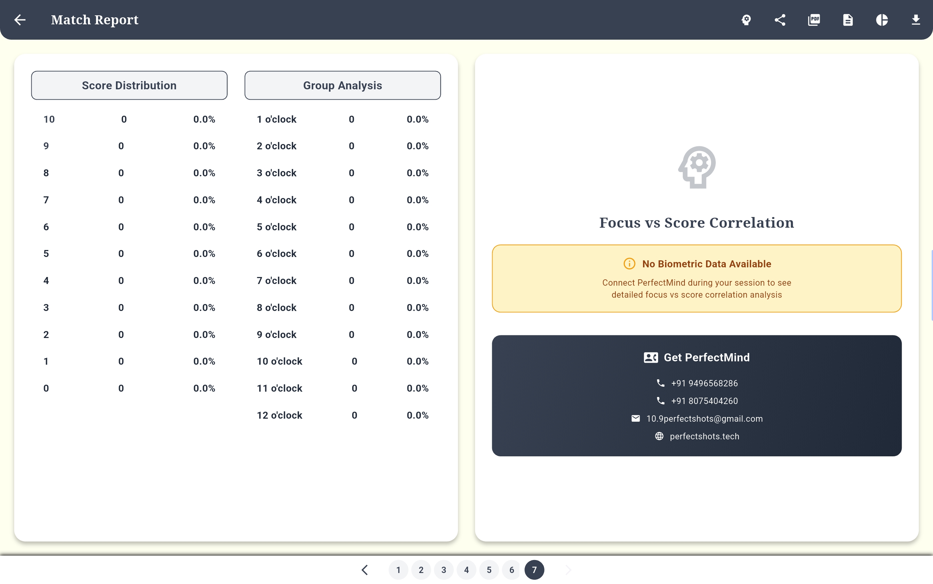Click the large head-gear focus icon
Image resolution: width=933 pixels, height=584 pixels.
[697, 167]
